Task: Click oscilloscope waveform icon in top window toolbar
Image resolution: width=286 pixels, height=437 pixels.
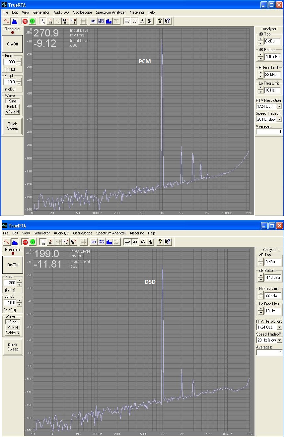Action: coord(6,21)
